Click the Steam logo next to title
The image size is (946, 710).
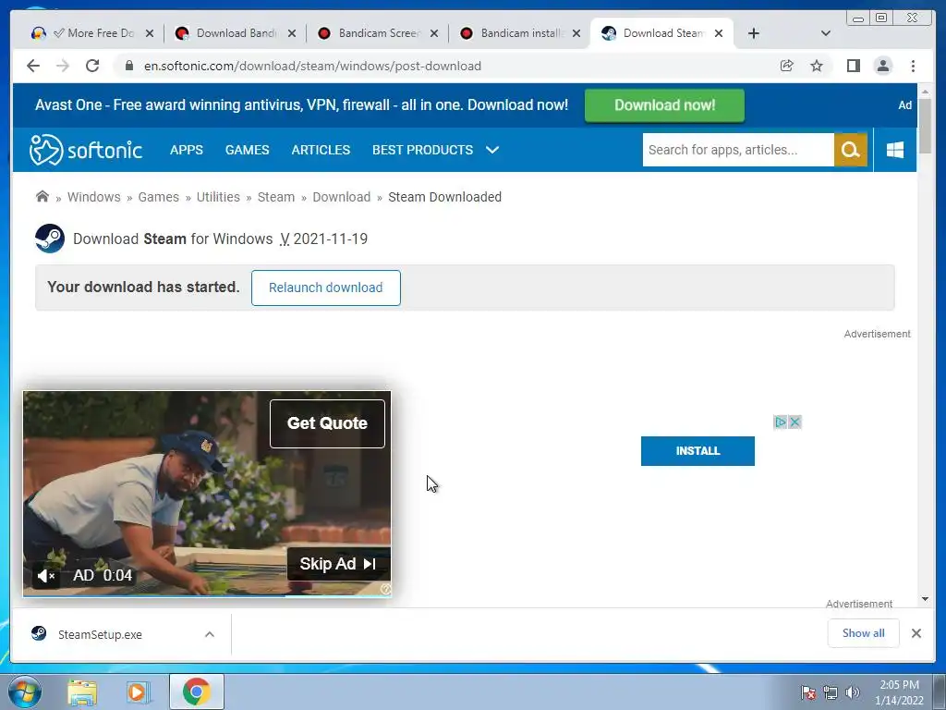[50, 239]
